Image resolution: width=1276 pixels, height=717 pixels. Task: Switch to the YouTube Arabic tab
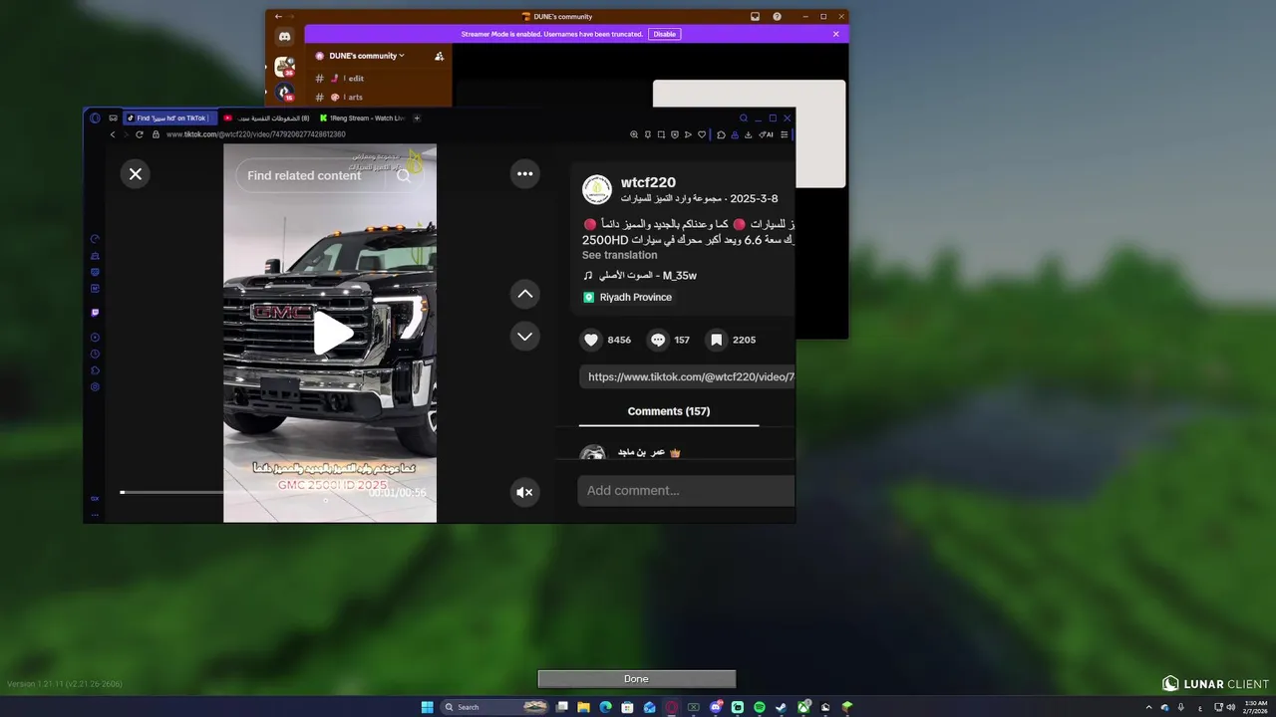click(x=266, y=118)
